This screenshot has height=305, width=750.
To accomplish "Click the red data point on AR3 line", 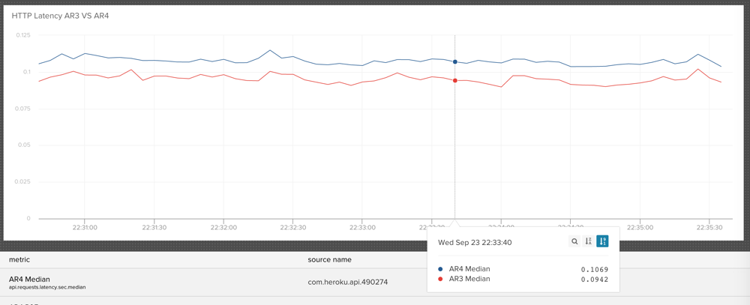I will 455,81.
